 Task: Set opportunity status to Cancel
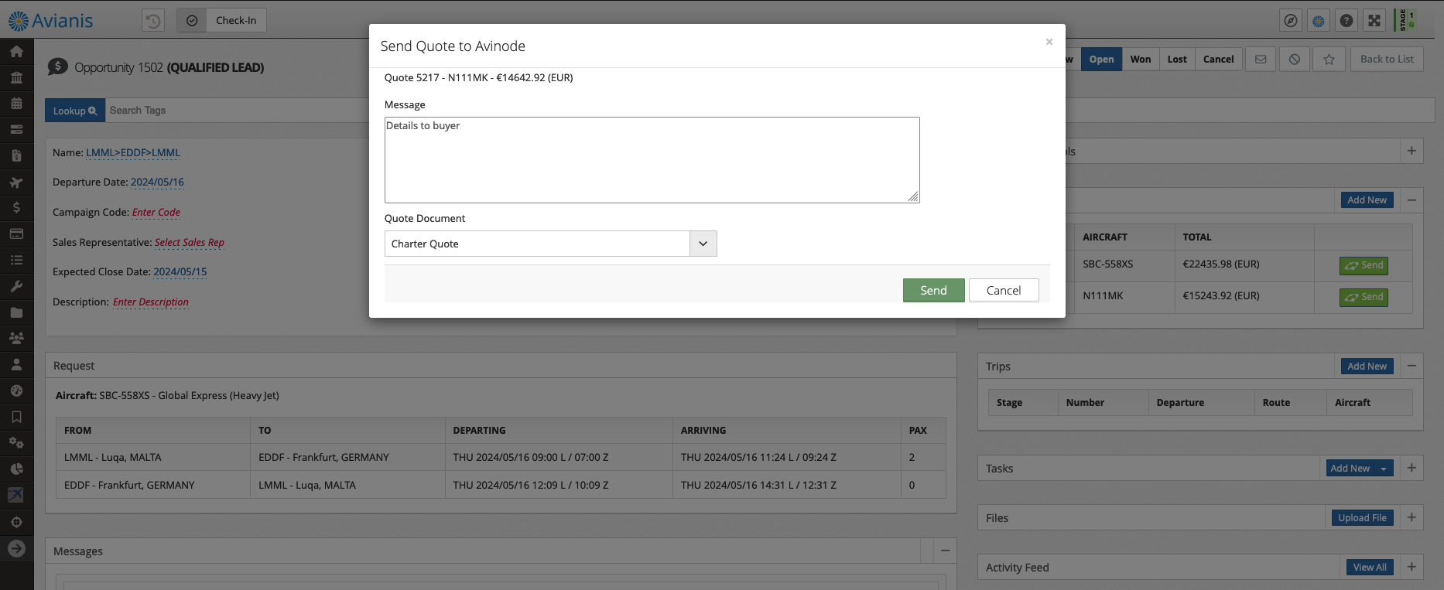tap(1219, 60)
